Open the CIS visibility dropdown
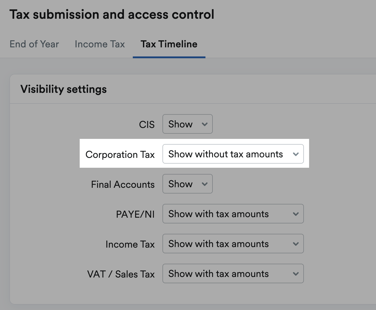376x310 pixels. click(187, 124)
